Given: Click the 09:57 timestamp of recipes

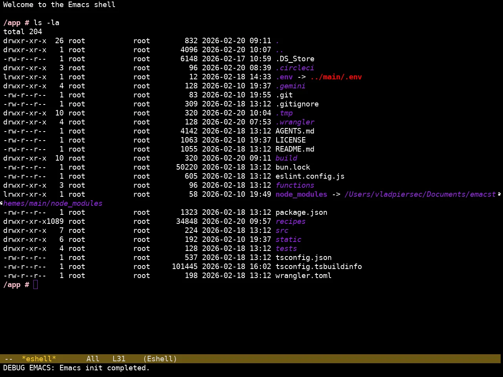Looking at the screenshot, I should click(260, 221).
